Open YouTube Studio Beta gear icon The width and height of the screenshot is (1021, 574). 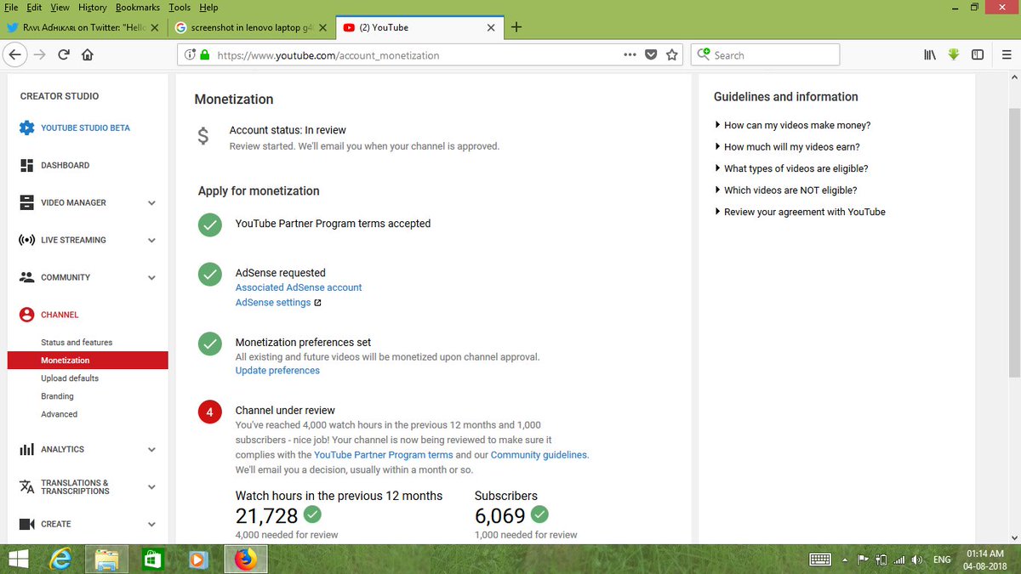coord(26,128)
